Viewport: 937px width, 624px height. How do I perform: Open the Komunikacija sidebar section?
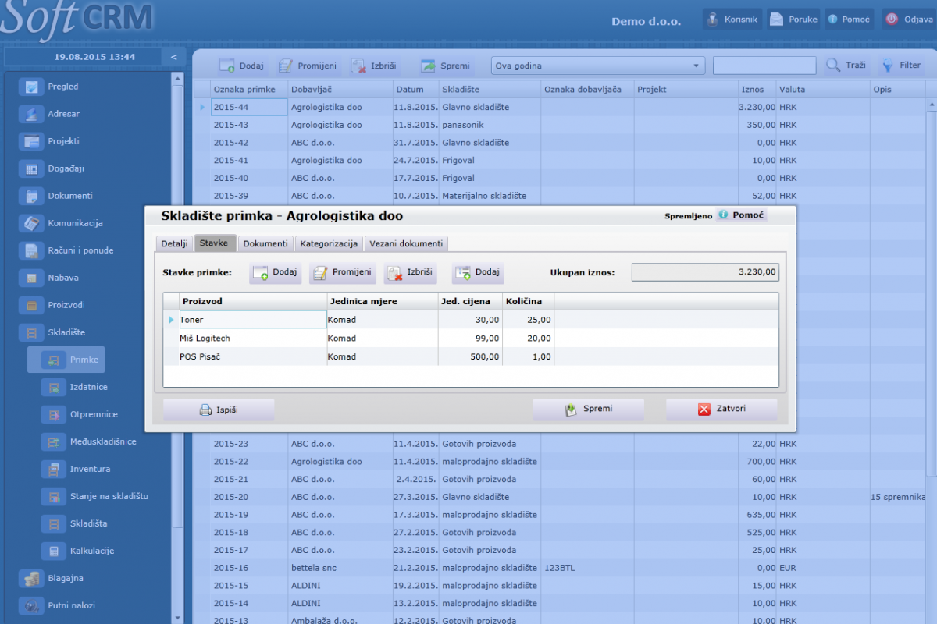[62, 223]
